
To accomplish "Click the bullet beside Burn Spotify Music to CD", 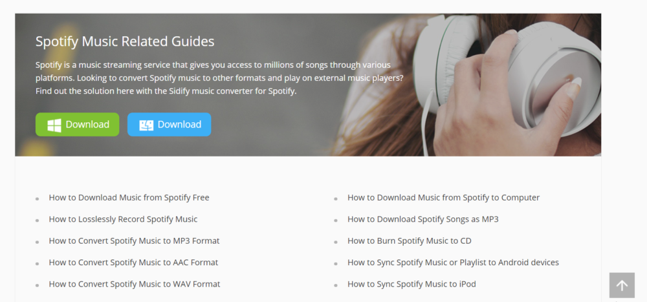I will click(x=335, y=242).
